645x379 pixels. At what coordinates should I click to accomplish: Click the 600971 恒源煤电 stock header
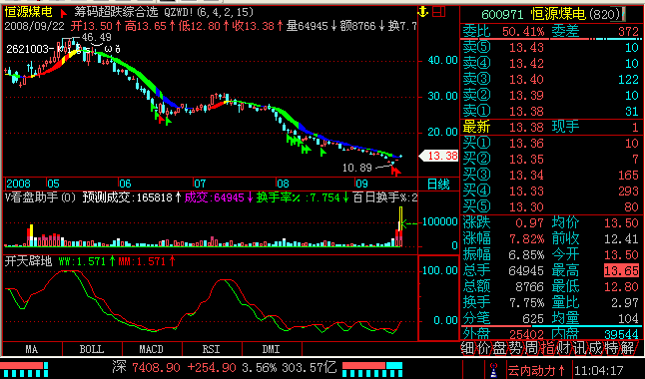pyautogui.click(x=550, y=15)
